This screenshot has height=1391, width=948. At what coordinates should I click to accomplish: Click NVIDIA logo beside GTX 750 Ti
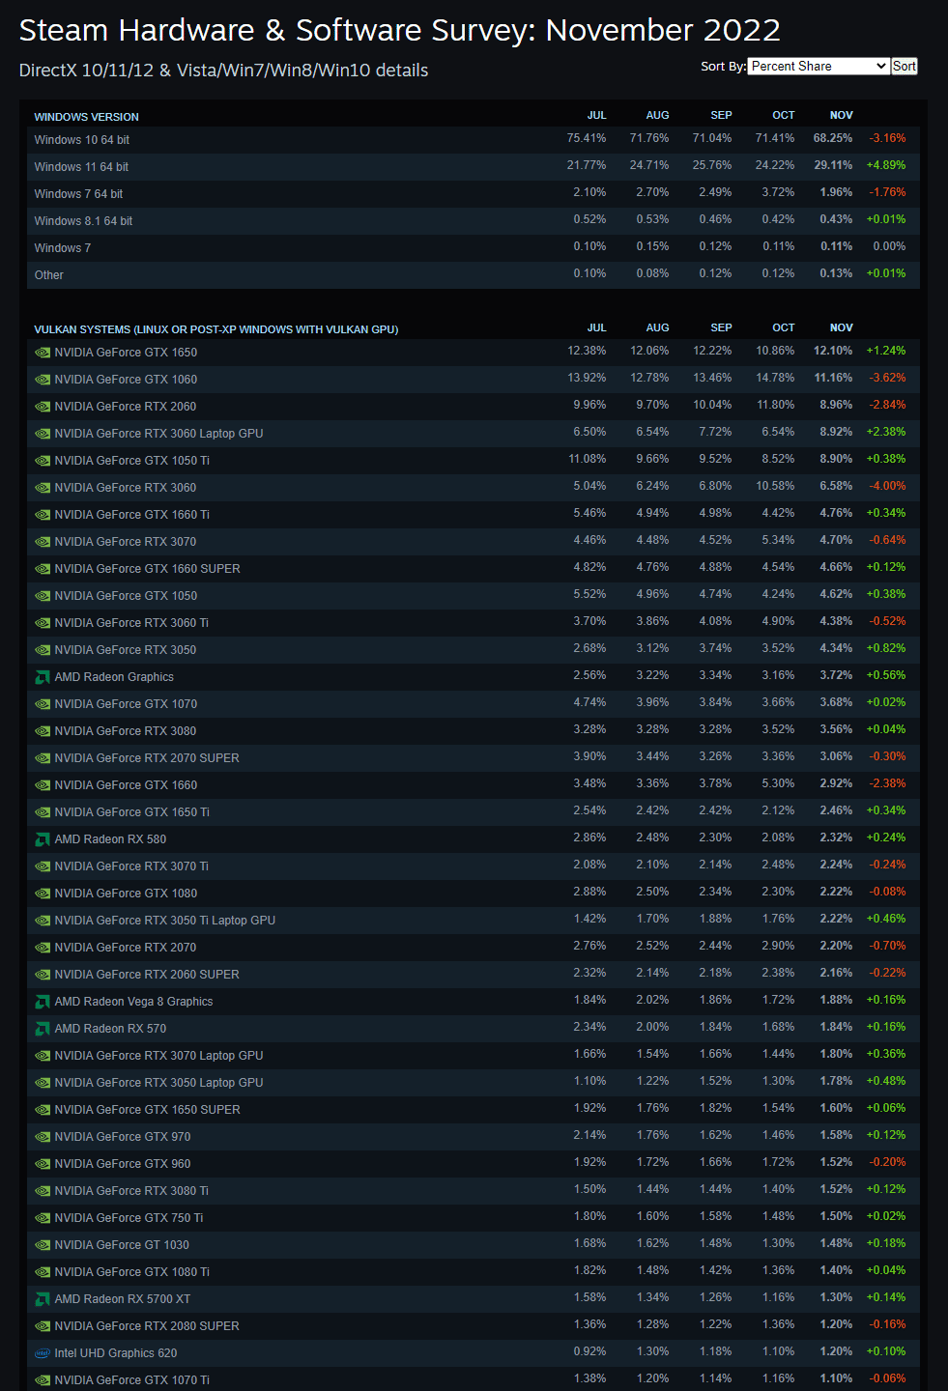click(x=43, y=1218)
